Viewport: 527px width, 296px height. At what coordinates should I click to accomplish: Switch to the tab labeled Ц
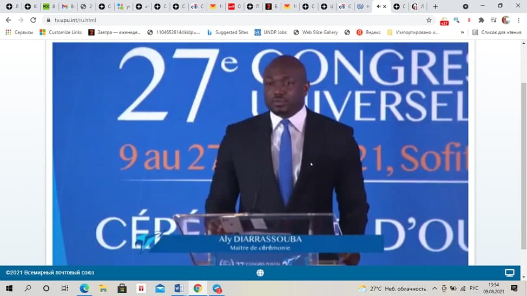pyautogui.click(x=327, y=6)
